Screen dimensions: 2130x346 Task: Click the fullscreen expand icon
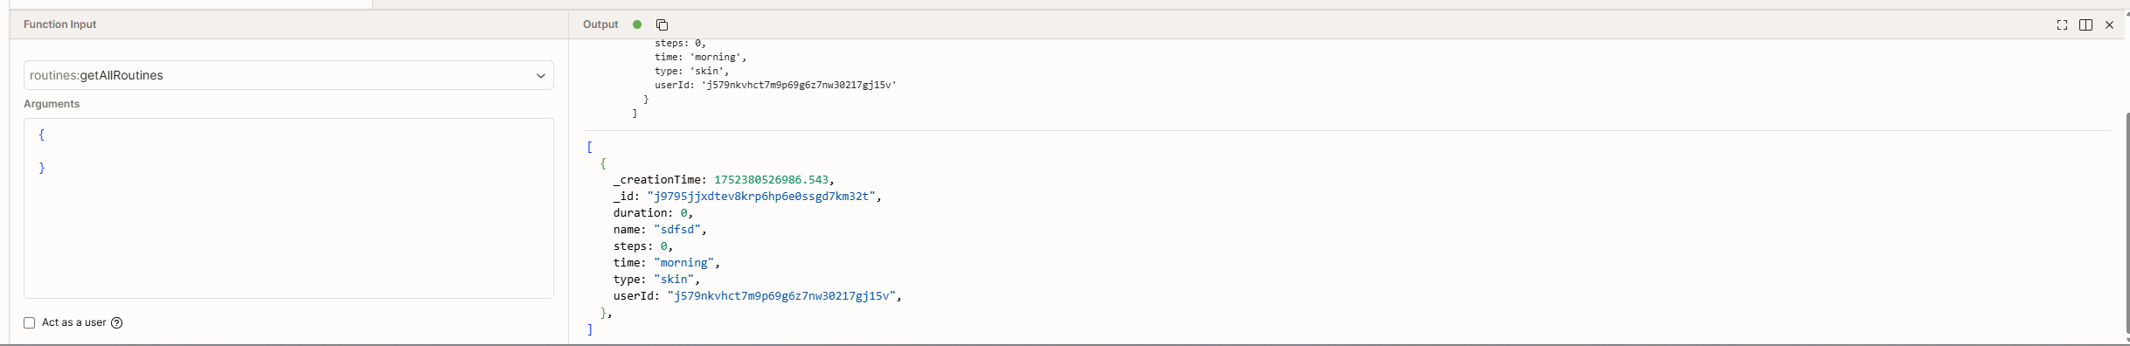point(2062,24)
